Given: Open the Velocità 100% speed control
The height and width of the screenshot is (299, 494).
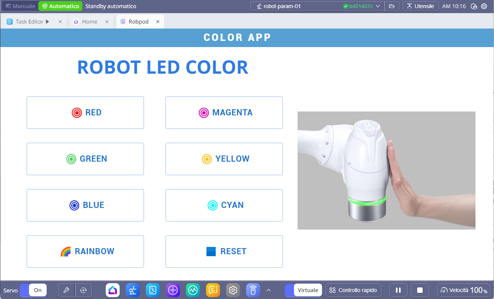Looking at the screenshot, I should [x=464, y=290].
